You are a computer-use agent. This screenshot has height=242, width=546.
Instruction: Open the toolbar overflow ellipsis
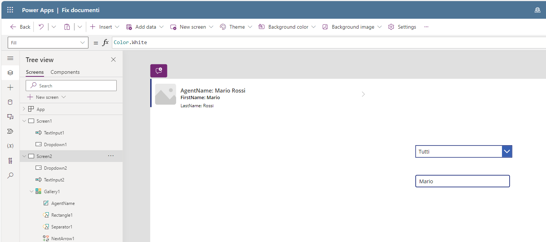pos(426,27)
